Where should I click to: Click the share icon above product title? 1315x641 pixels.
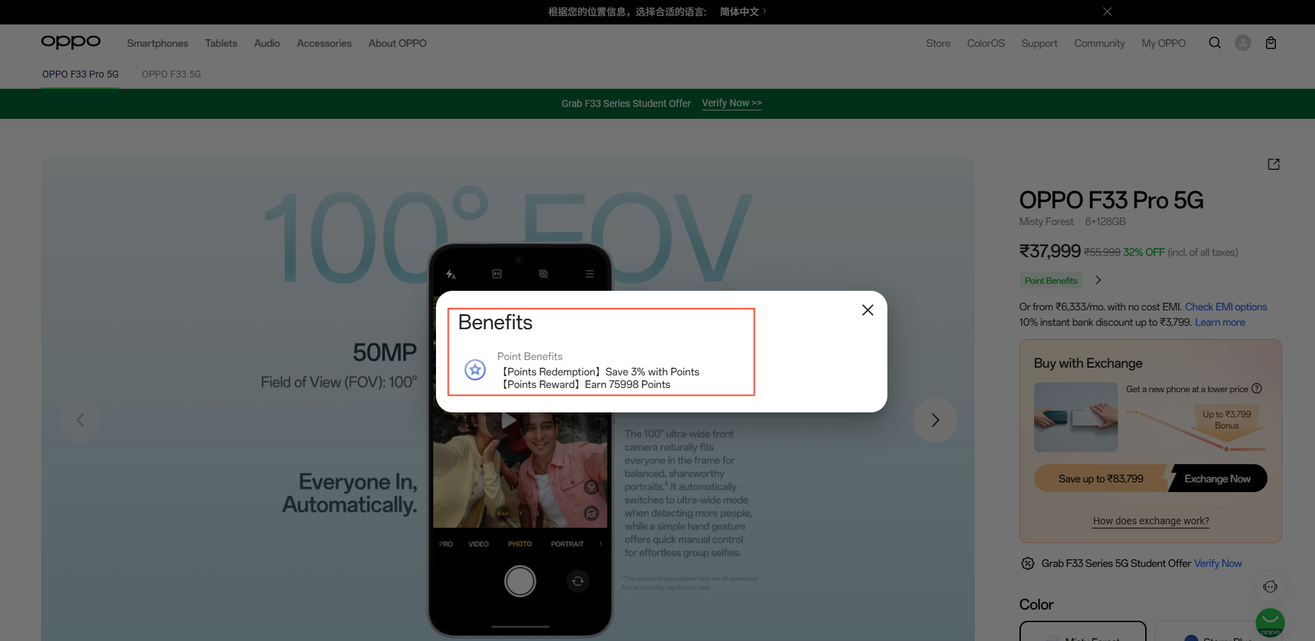point(1274,164)
